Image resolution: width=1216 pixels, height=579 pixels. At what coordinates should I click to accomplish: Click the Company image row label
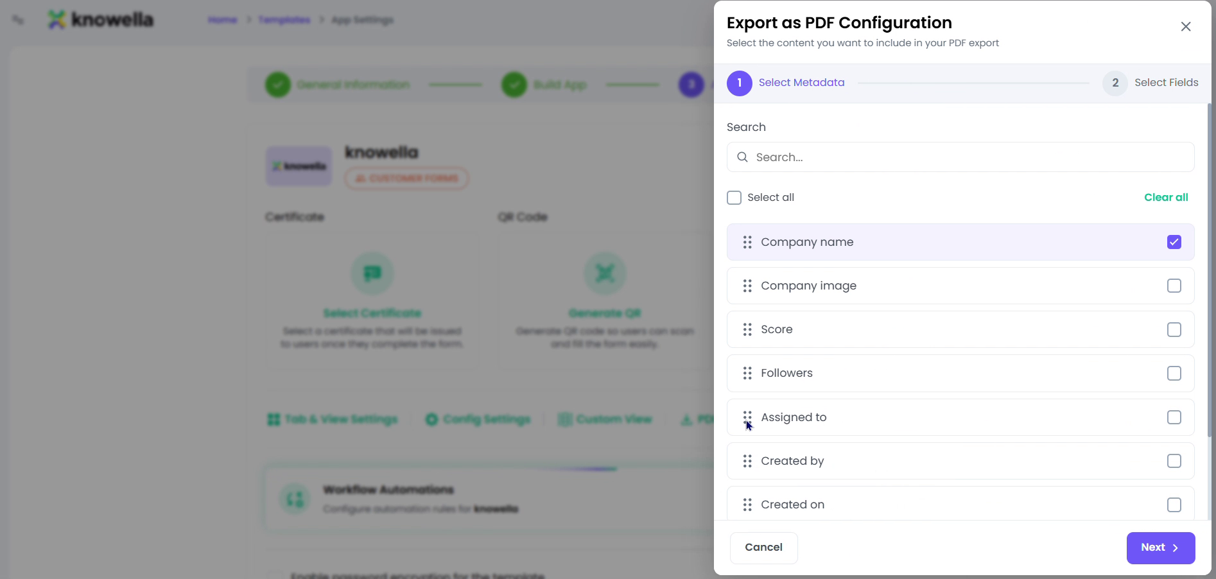pyautogui.click(x=808, y=286)
